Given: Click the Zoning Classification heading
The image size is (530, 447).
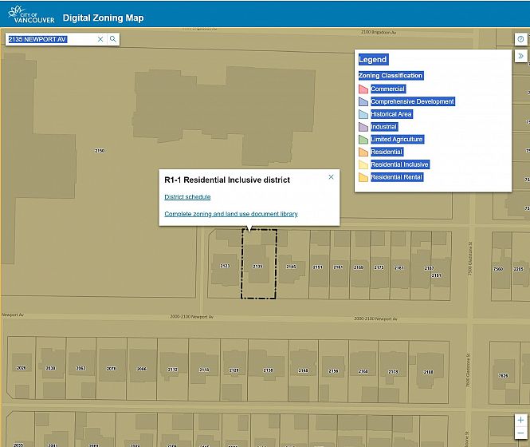Looking at the screenshot, I should [x=391, y=76].
